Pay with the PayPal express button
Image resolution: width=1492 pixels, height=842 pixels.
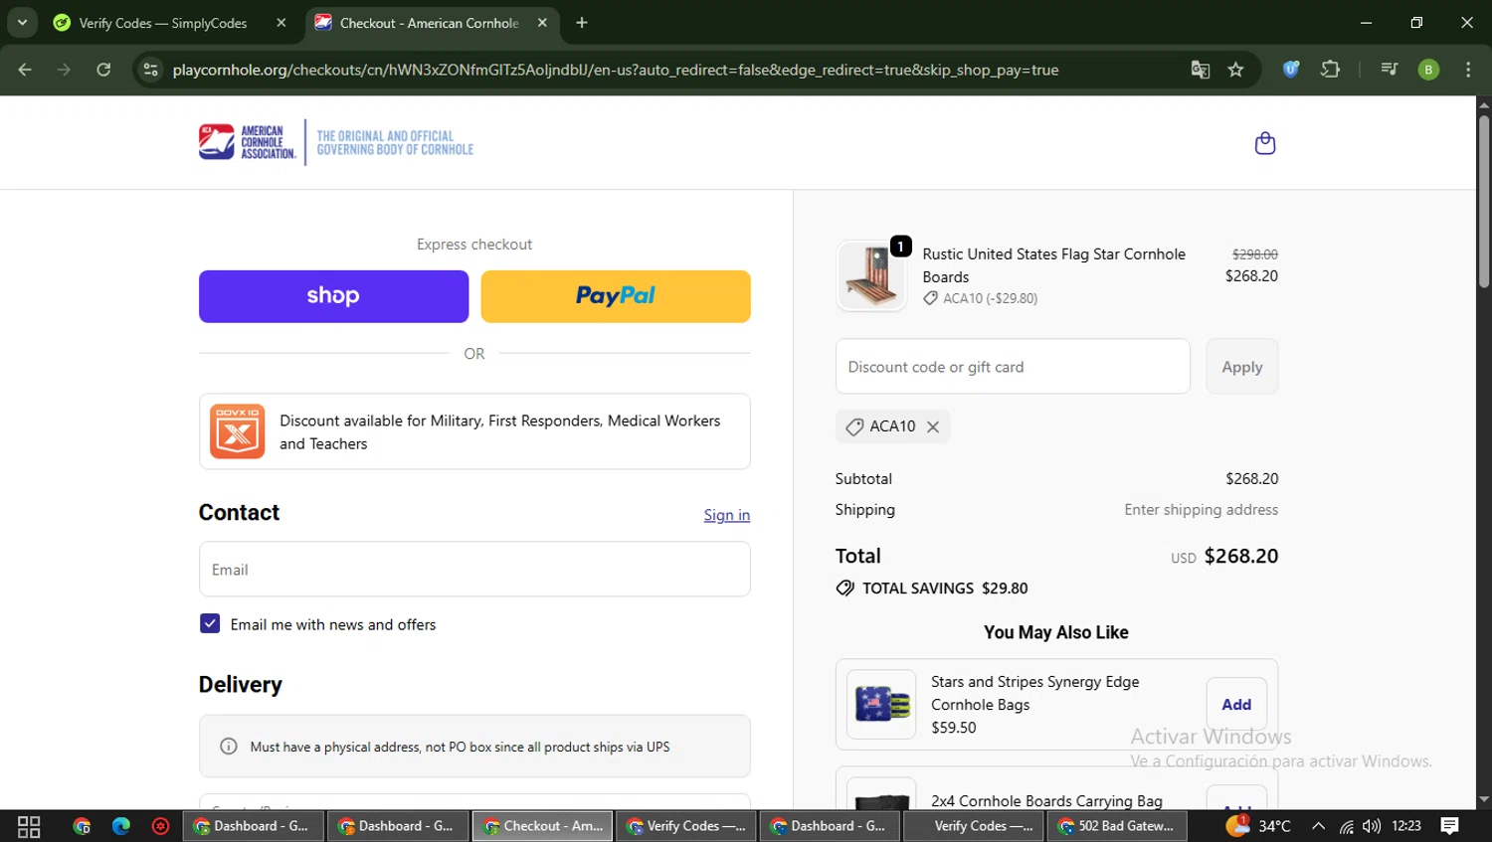click(616, 296)
